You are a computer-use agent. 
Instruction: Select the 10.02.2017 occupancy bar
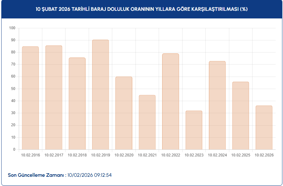pyautogui.click(x=54, y=97)
